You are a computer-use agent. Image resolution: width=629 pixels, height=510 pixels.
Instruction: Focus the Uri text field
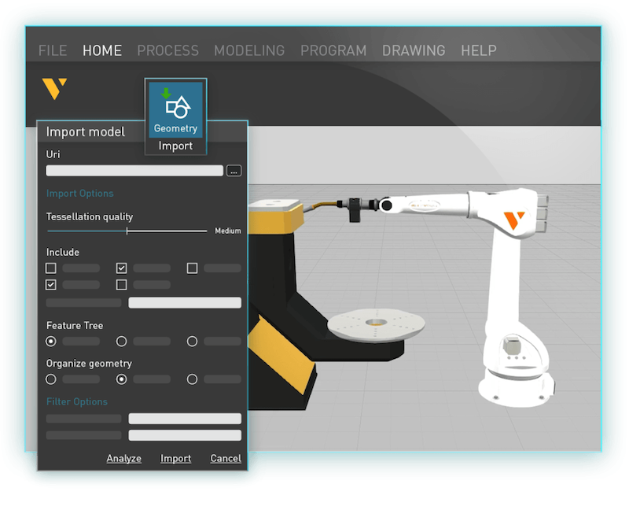coord(134,171)
